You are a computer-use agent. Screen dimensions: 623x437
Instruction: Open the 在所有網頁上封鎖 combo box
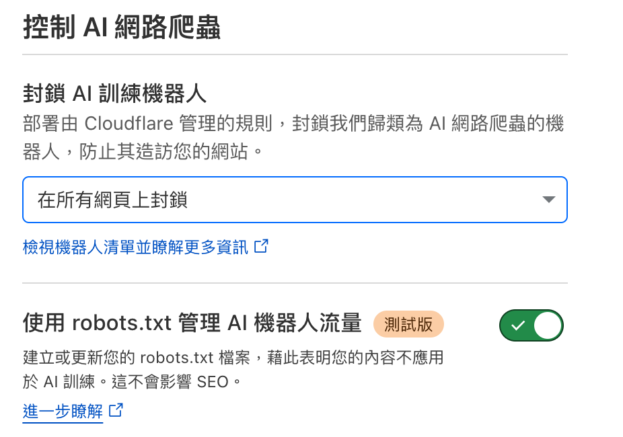(295, 200)
